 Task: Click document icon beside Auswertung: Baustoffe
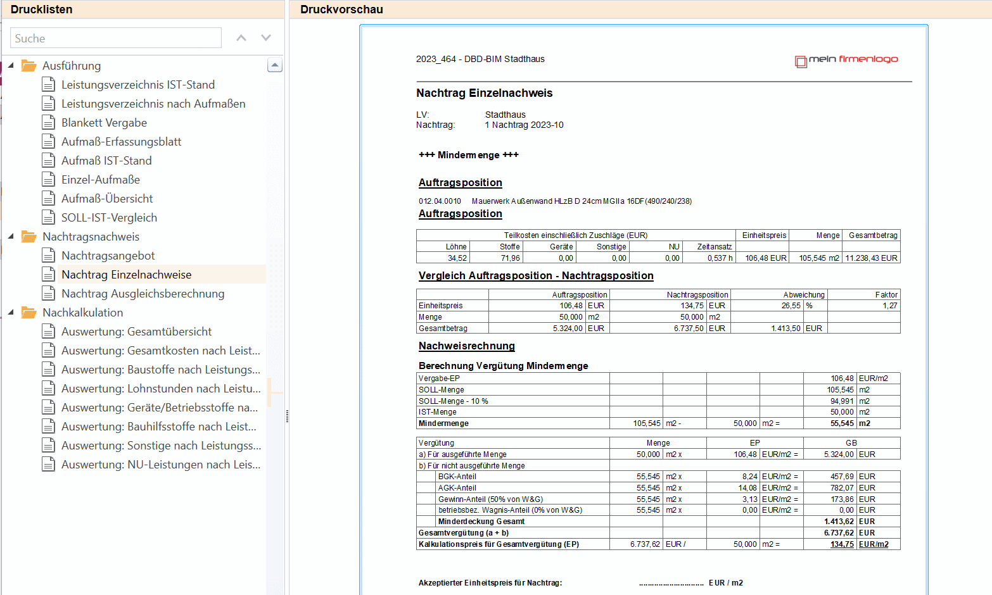tap(48, 369)
